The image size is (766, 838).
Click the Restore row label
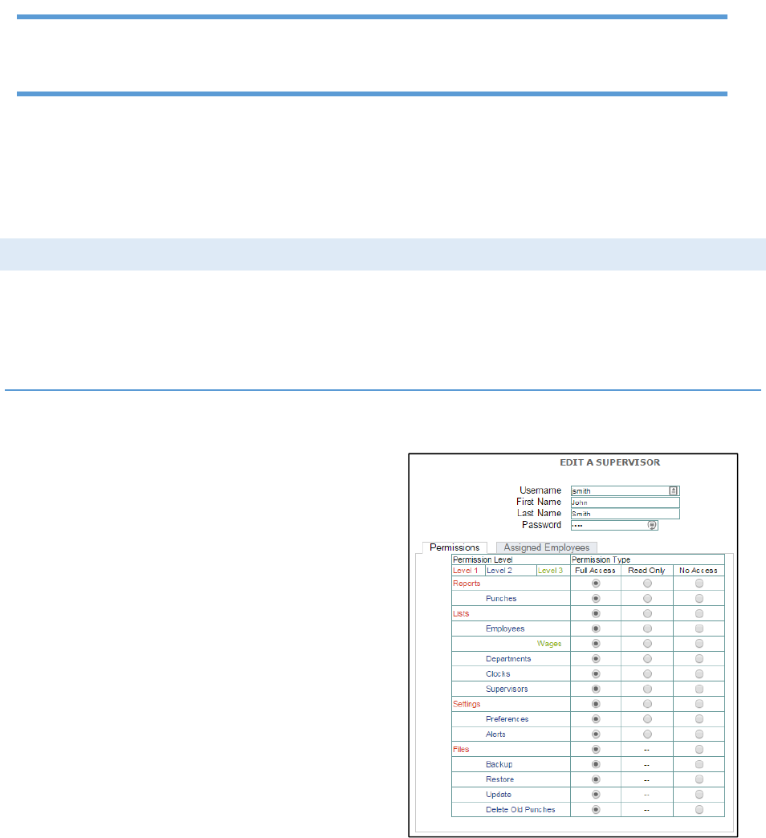(x=499, y=779)
